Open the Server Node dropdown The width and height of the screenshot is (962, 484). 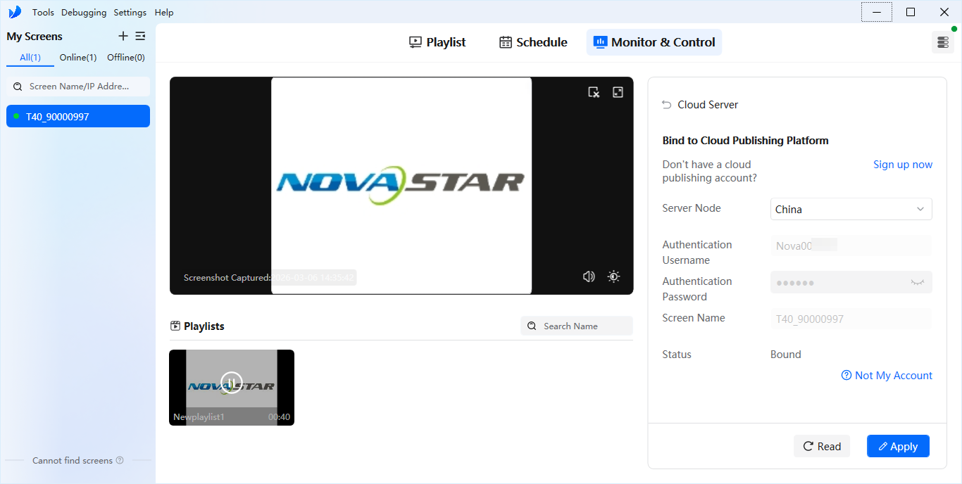[851, 209]
